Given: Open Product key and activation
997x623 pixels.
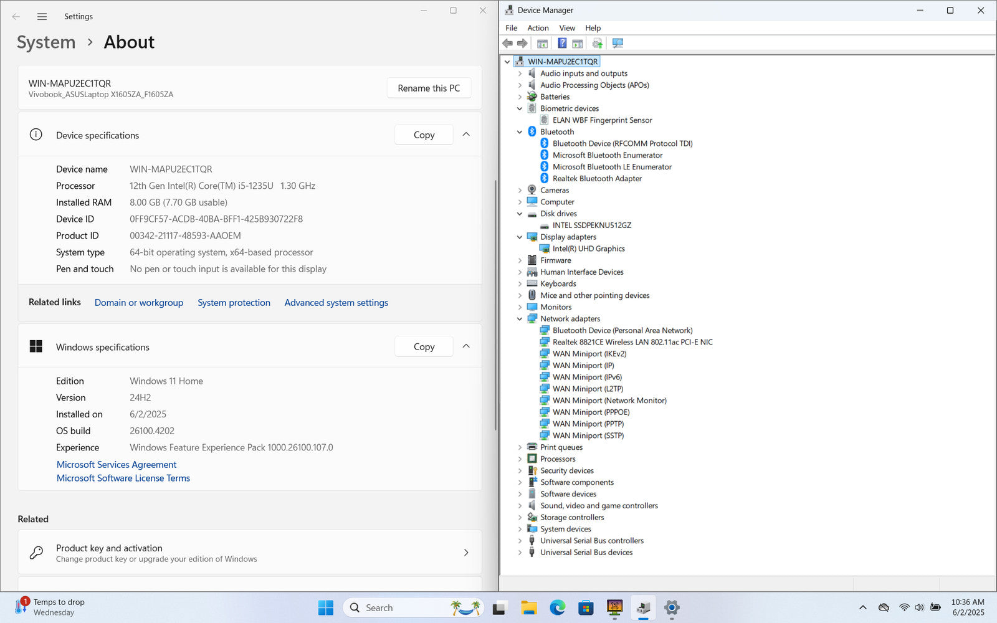Looking at the screenshot, I should pos(250,553).
